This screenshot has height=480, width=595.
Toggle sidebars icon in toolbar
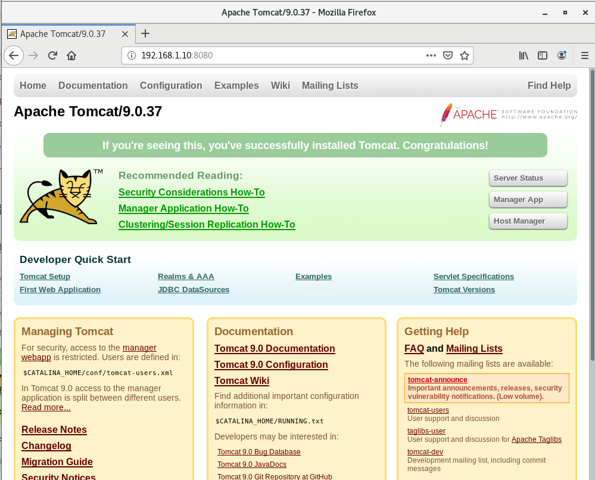point(543,55)
